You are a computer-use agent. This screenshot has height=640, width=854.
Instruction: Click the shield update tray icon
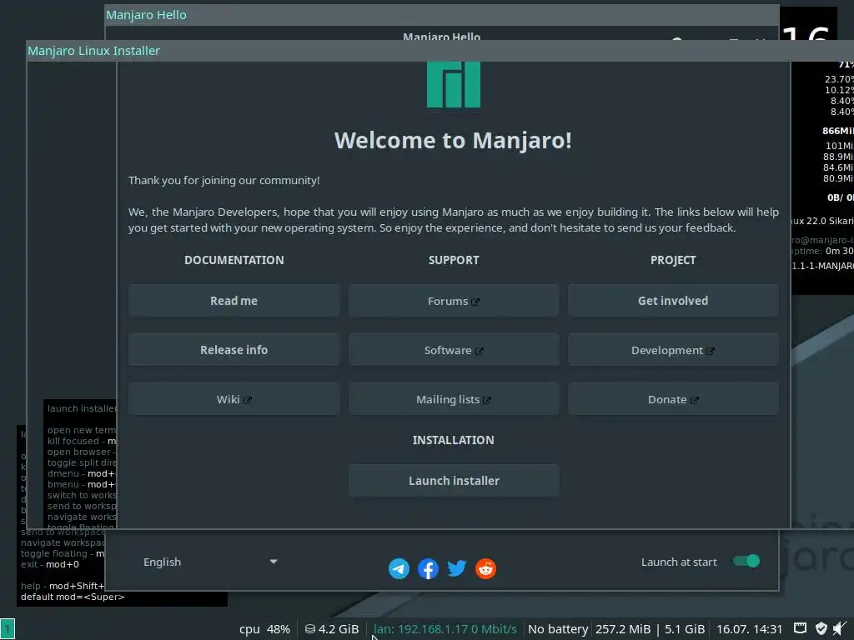[x=821, y=628]
